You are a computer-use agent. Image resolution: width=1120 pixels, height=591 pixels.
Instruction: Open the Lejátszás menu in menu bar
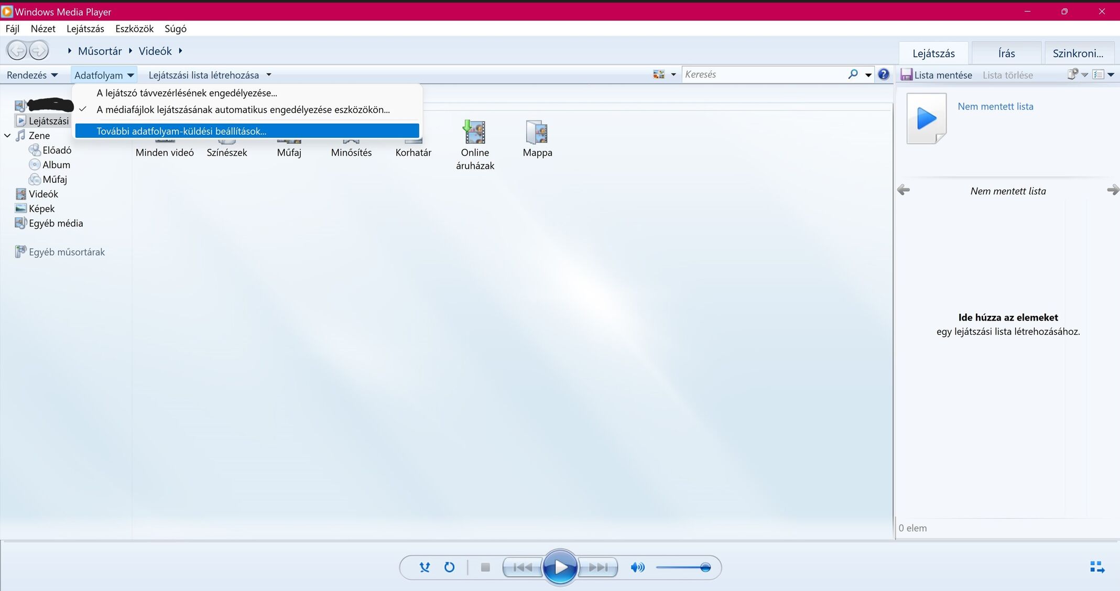pyautogui.click(x=85, y=29)
